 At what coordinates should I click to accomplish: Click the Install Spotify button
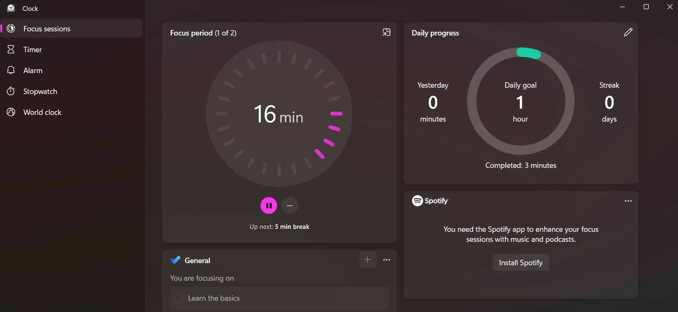(520, 262)
